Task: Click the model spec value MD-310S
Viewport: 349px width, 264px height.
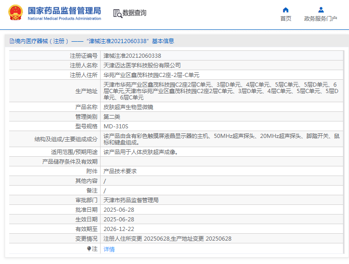Action: (x=116, y=126)
